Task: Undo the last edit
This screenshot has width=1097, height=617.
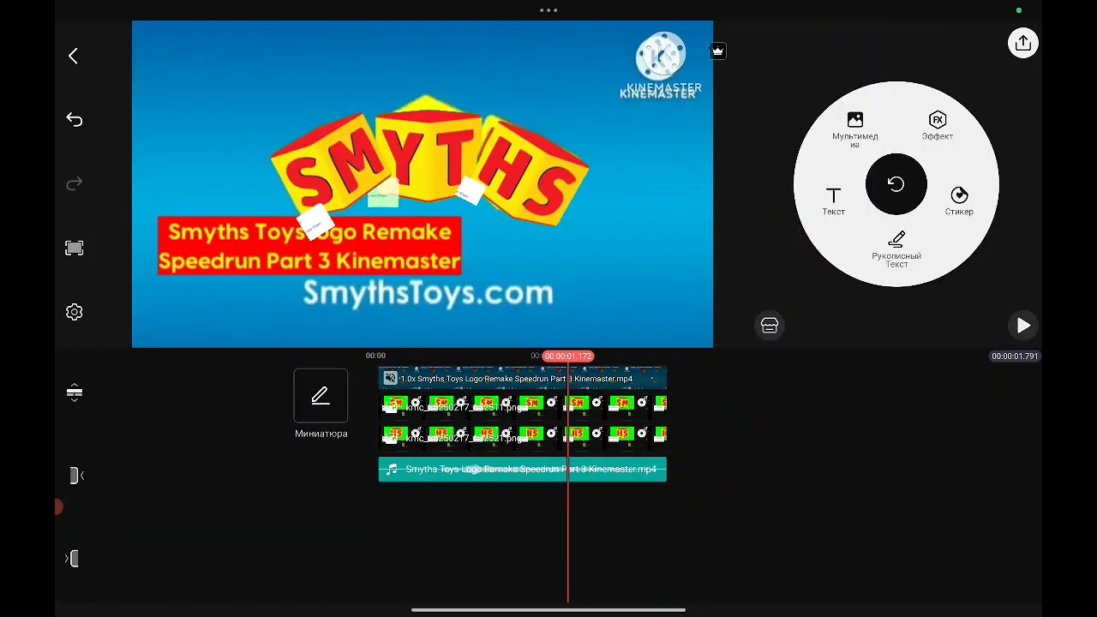Action: coord(75,120)
